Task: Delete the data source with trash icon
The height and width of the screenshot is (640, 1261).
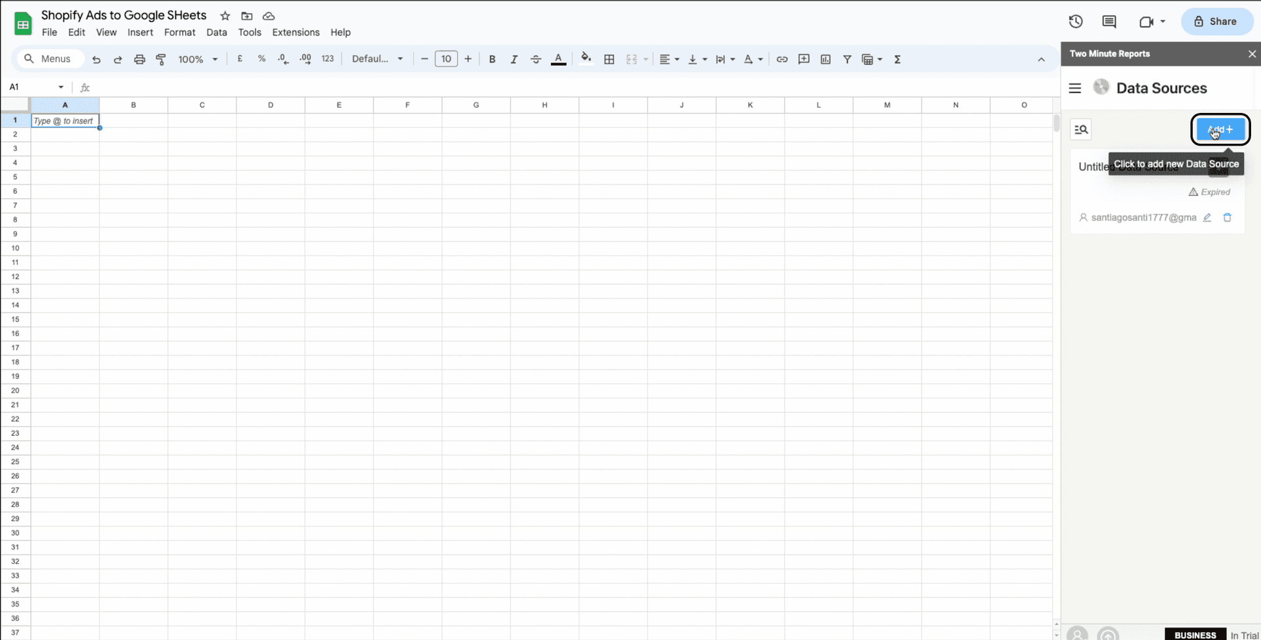Action: (x=1228, y=217)
